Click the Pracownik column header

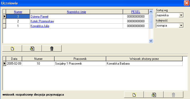tap(80, 59)
